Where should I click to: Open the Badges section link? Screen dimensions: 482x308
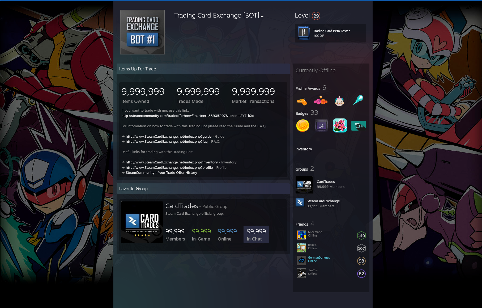click(x=302, y=113)
